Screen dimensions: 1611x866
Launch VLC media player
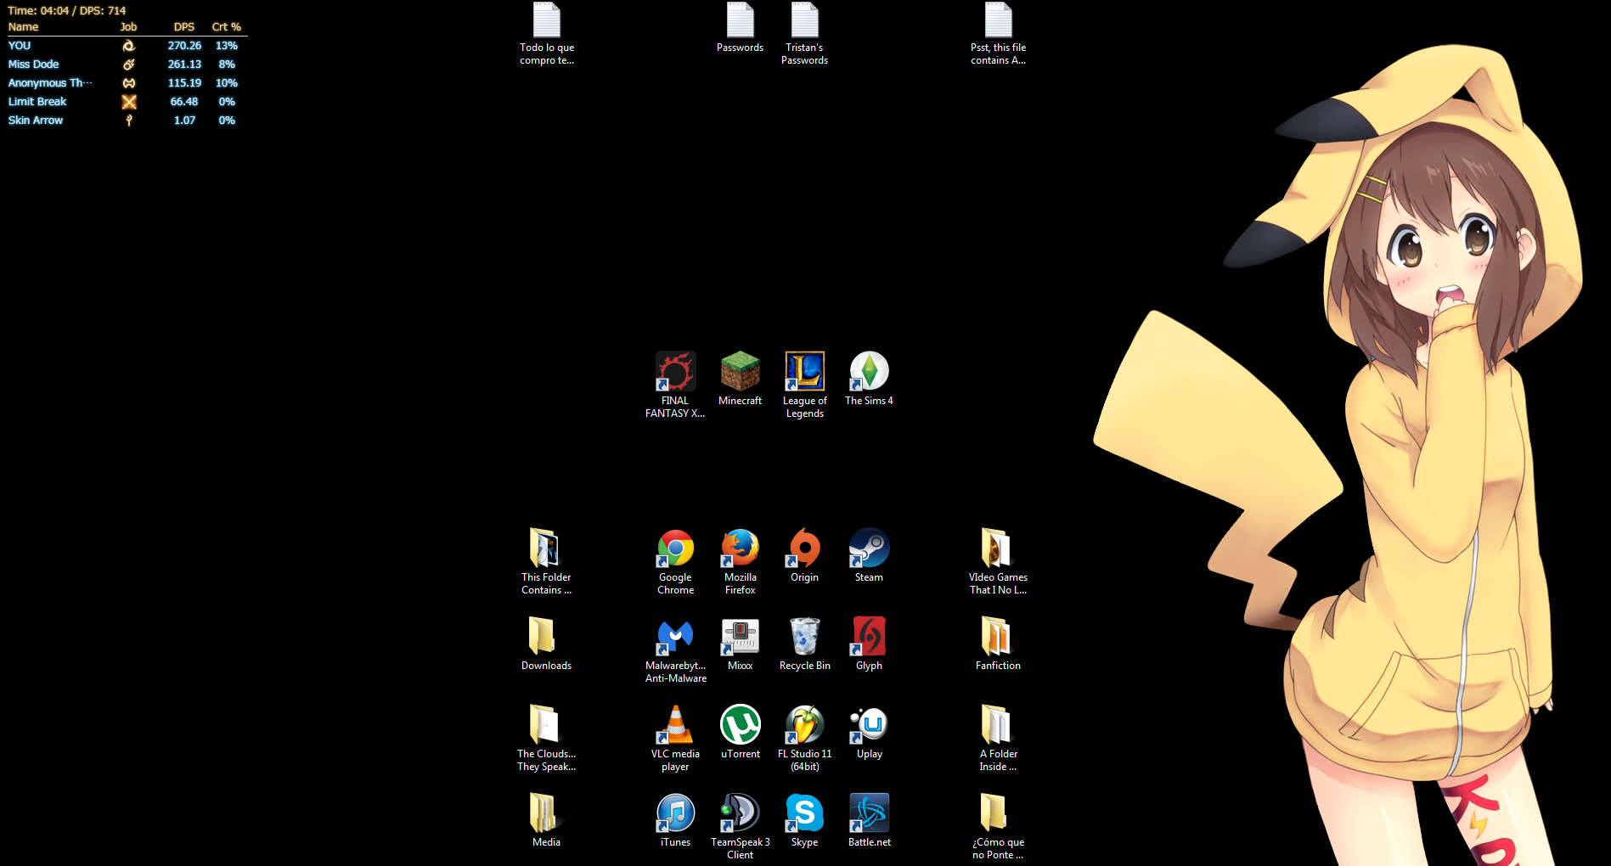pos(675,738)
